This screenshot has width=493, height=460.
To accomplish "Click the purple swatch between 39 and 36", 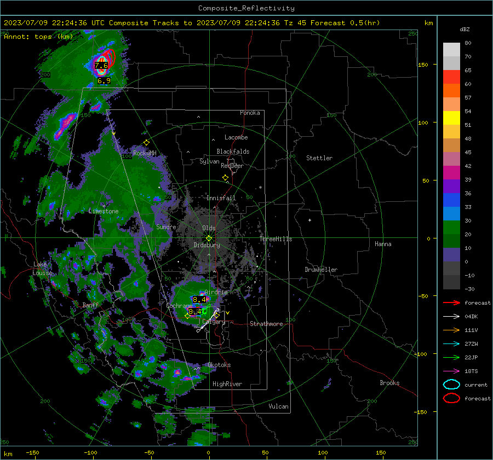I will (x=451, y=186).
